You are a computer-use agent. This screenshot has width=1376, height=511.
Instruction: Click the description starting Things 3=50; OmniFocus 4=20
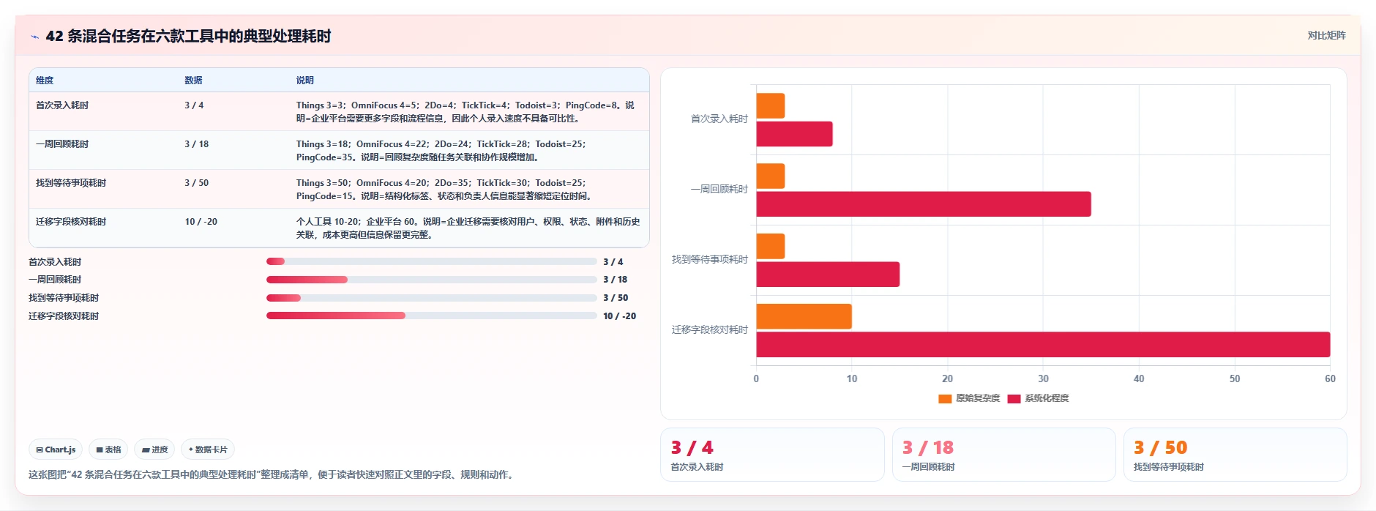tap(444, 190)
